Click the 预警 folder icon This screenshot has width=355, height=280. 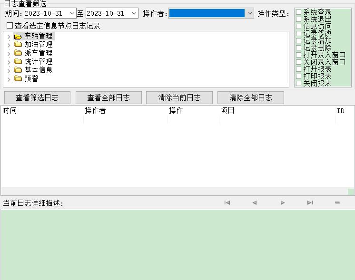pyautogui.click(x=18, y=78)
